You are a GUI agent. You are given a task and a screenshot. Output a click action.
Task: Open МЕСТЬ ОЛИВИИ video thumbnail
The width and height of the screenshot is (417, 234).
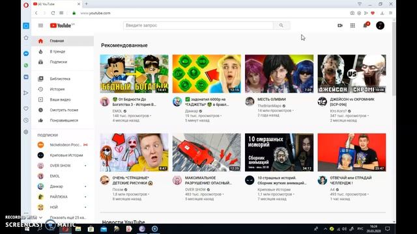point(280,73)
